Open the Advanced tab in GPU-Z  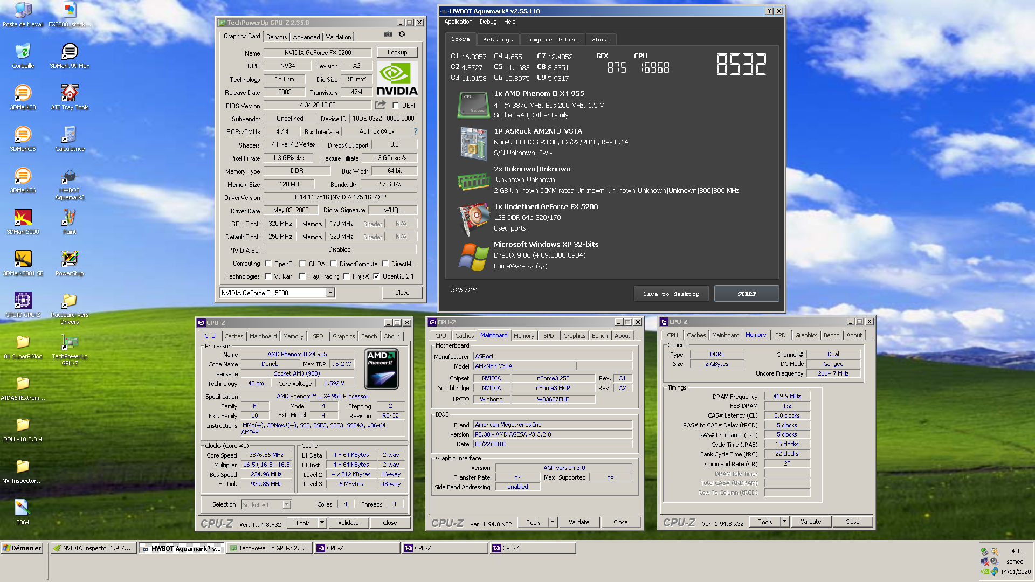(306, 37)
